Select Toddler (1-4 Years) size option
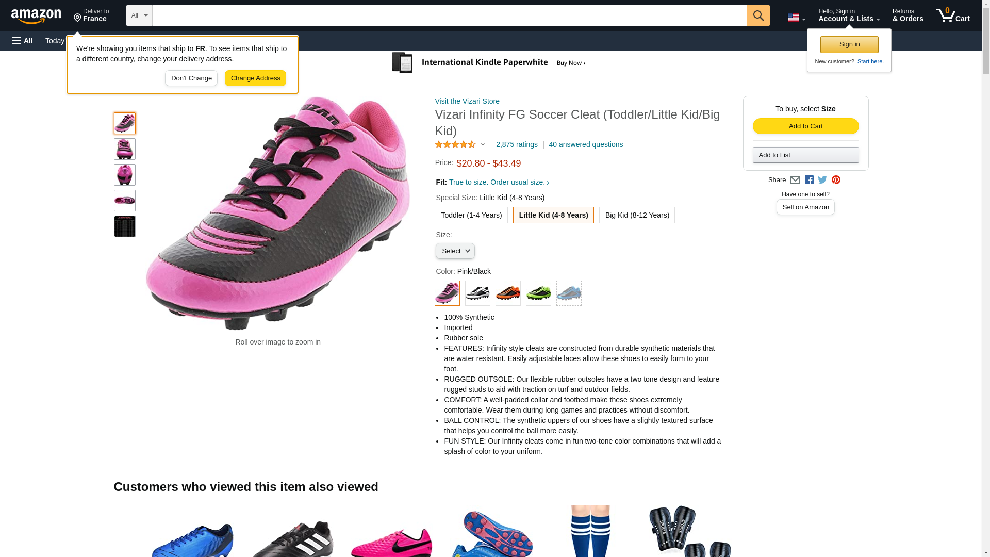This screenshot has width=990, height=557. [471, 215]
